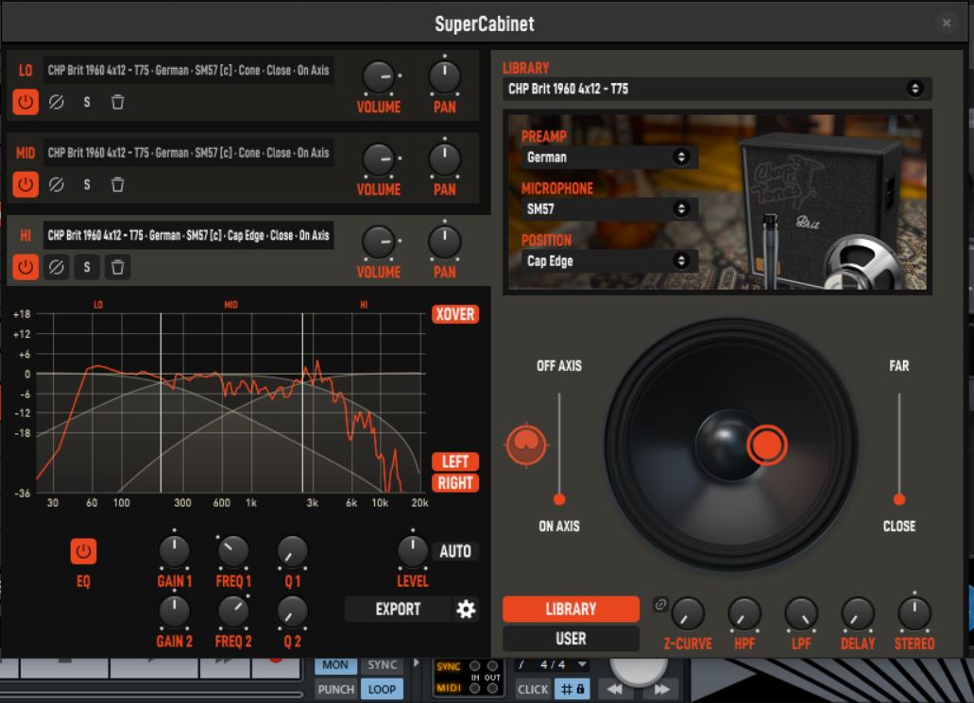This screenshot has height=703, width=974.
Task: Toggle the MID band power button
Action: (26, 184)
